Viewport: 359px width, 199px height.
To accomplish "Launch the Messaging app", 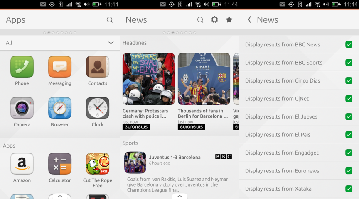I will [60, 67].
